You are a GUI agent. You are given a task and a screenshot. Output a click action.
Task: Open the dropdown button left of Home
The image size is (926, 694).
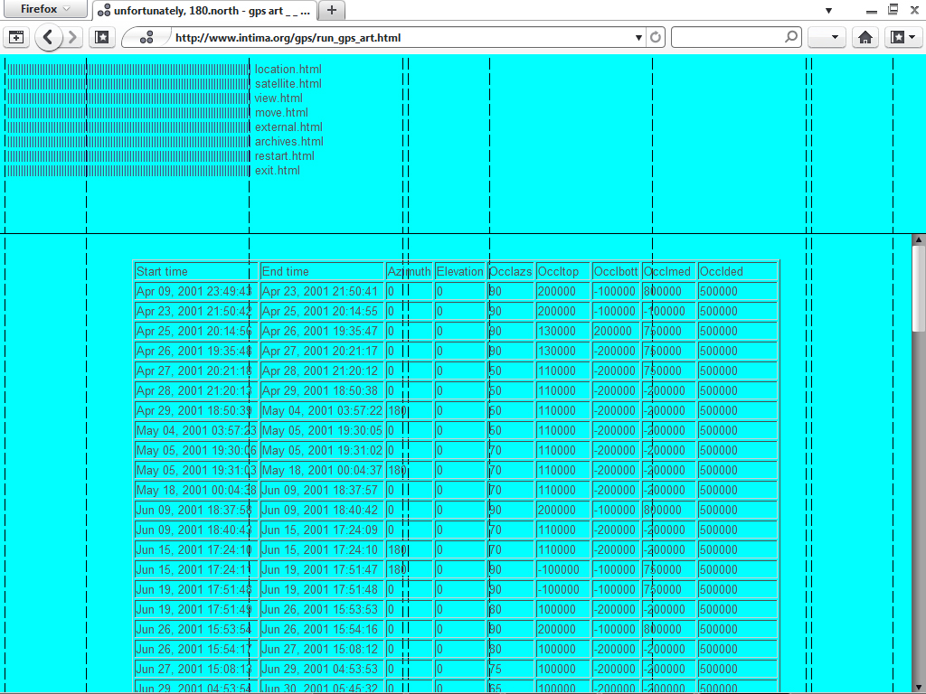point(827,38)
